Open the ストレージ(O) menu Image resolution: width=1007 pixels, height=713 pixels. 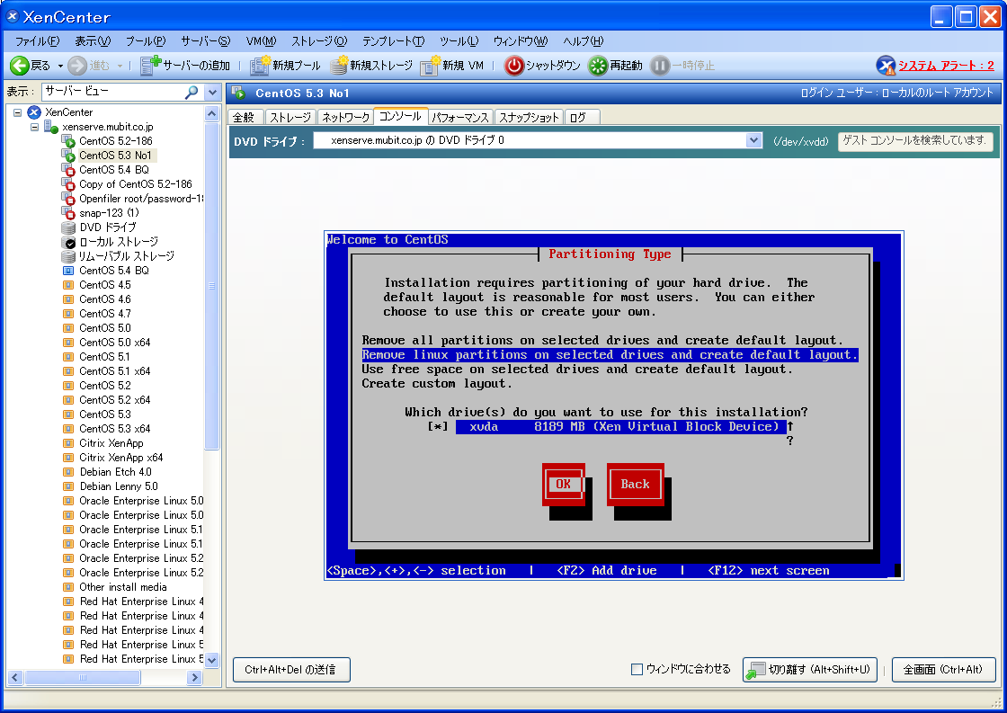[x=319, y=41]
